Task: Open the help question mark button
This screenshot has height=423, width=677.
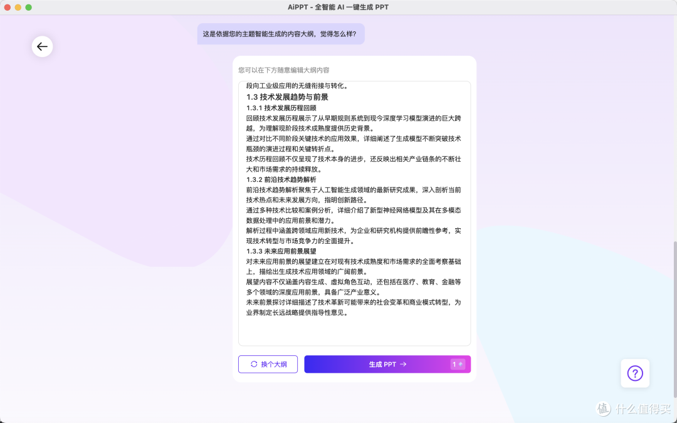Action: click(635, 373)
